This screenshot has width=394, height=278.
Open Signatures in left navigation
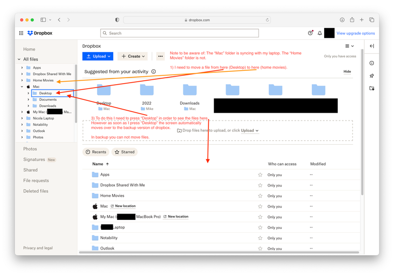[x=34, y=159]
